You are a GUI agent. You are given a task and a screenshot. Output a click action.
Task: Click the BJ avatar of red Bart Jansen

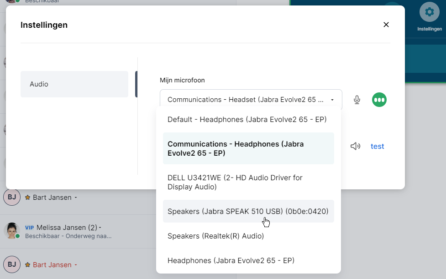coord(12,264)
